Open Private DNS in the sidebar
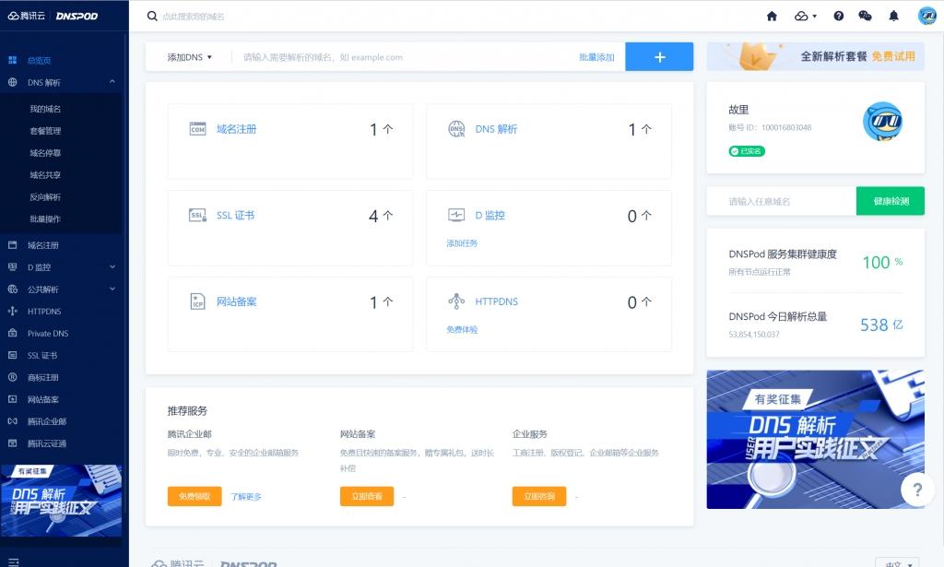 click(x=48, y=334)
